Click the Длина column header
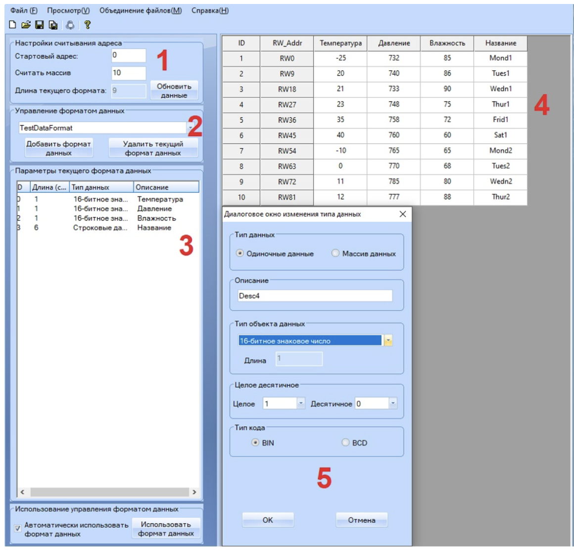The height and width of the screenshot is (551, 574). click(49, 187)
